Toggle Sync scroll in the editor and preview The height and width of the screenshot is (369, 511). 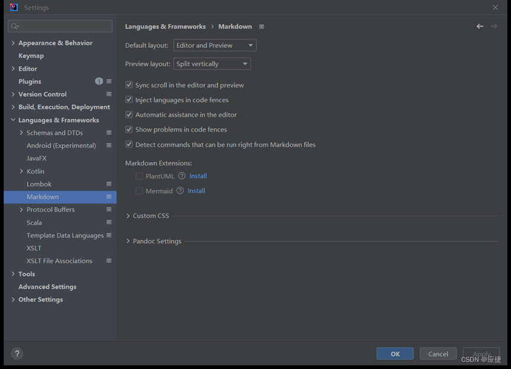129,85
